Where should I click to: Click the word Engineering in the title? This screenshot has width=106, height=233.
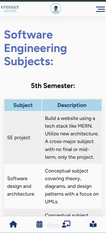point(36,48)
